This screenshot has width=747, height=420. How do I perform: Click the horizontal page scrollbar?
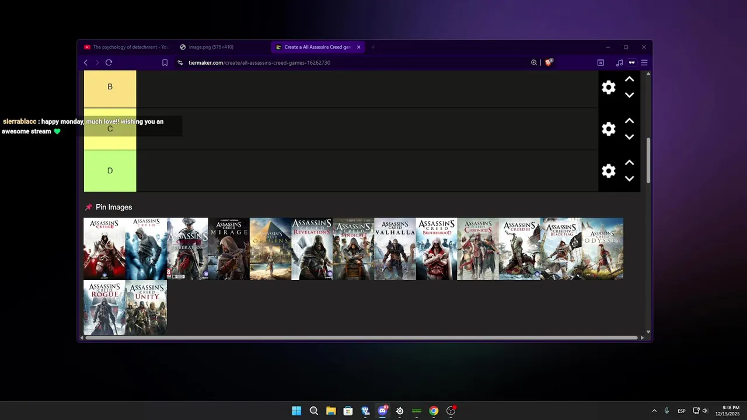coord(362,337)
